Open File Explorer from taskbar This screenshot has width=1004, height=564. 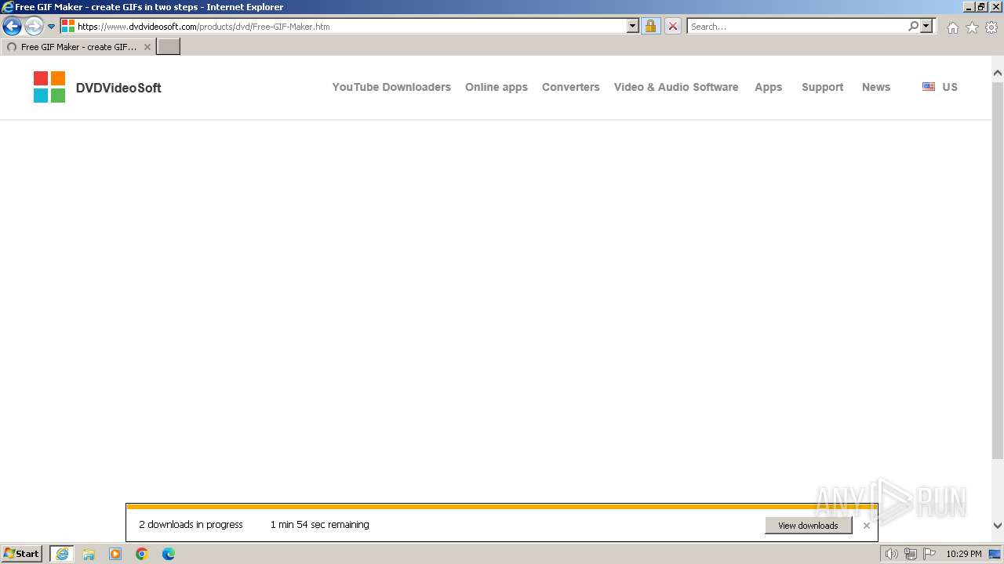click(x=89, y=554)
